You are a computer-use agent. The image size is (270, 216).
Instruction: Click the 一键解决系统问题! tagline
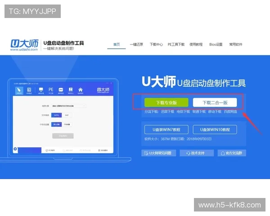click(58, 49)
